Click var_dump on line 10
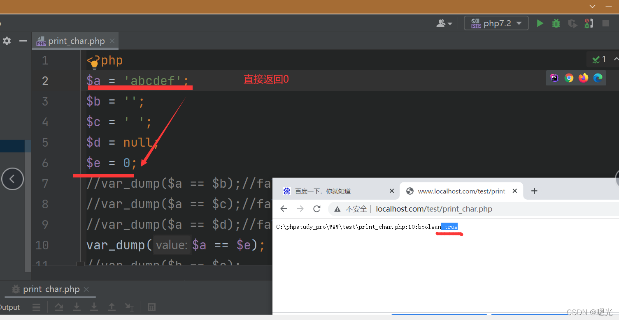The width and height of the screenshot is (619, 320). point(115,245)
